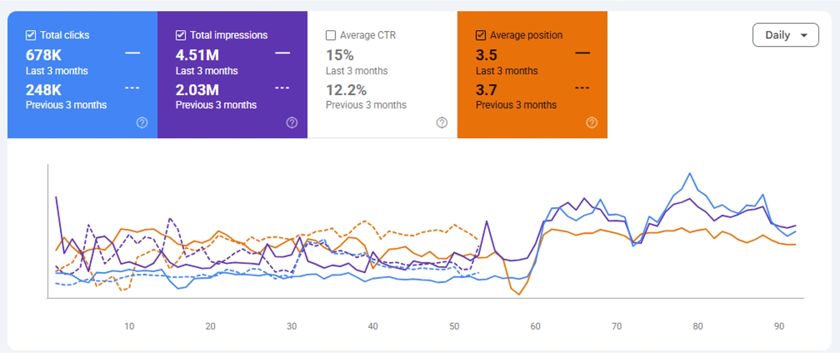Image resolution: width=840 pixels, height=353 pixels.
Task: Uncheck the Average position checkbox
Action: coord(481,35)
